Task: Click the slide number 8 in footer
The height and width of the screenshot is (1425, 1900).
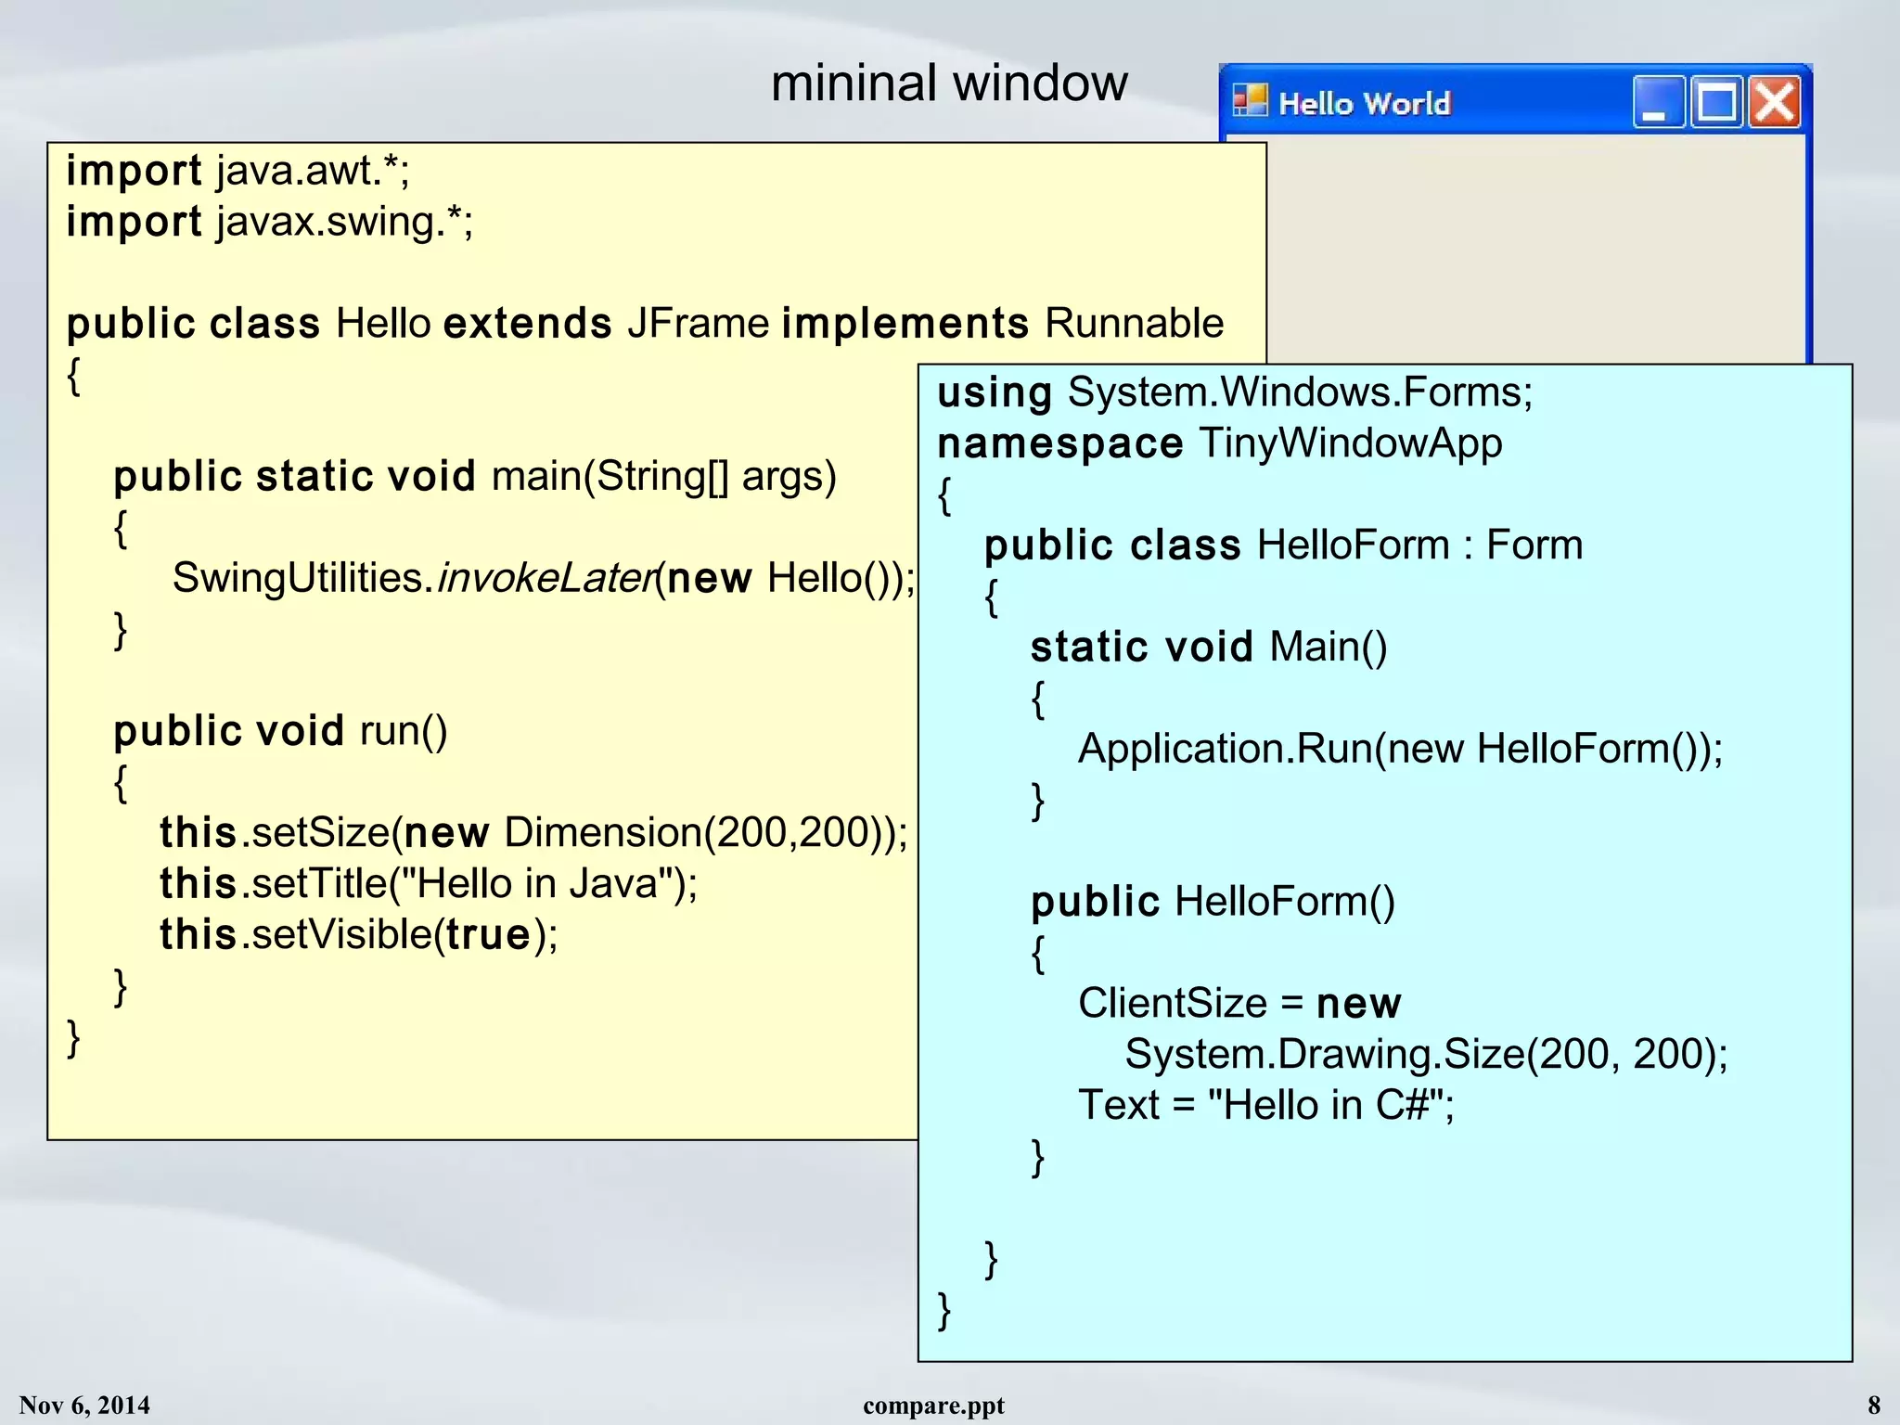Action: coord(1873,1405)
